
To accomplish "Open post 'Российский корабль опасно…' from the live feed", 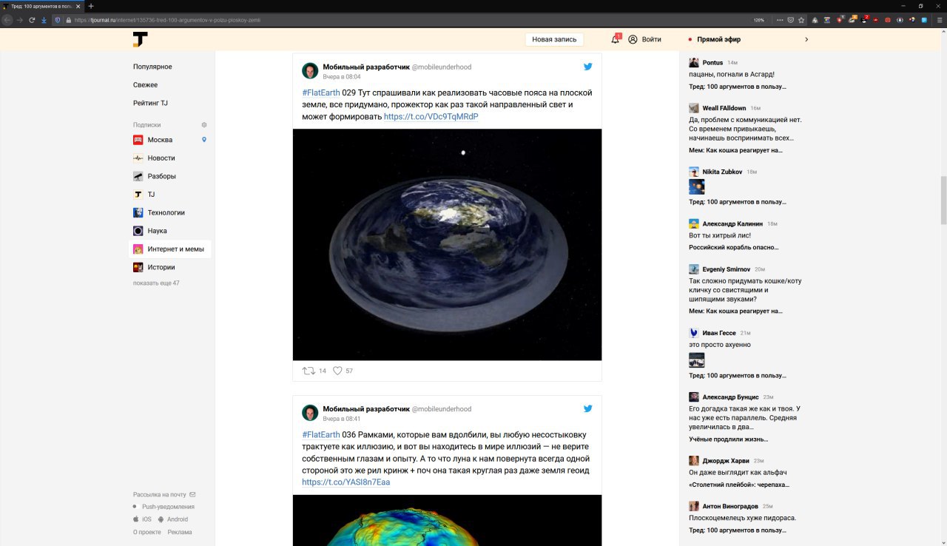I will pos(733,247).
